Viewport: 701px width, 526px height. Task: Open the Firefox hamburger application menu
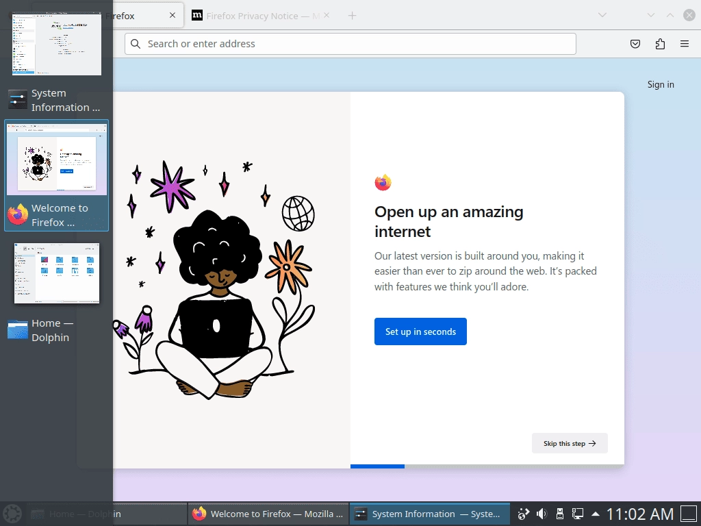click(685, 44)
